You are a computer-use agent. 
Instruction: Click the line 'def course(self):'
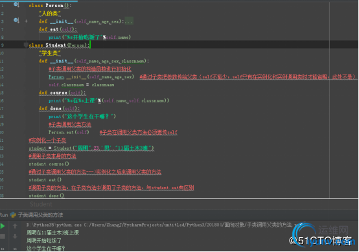(x=62, y=93)
